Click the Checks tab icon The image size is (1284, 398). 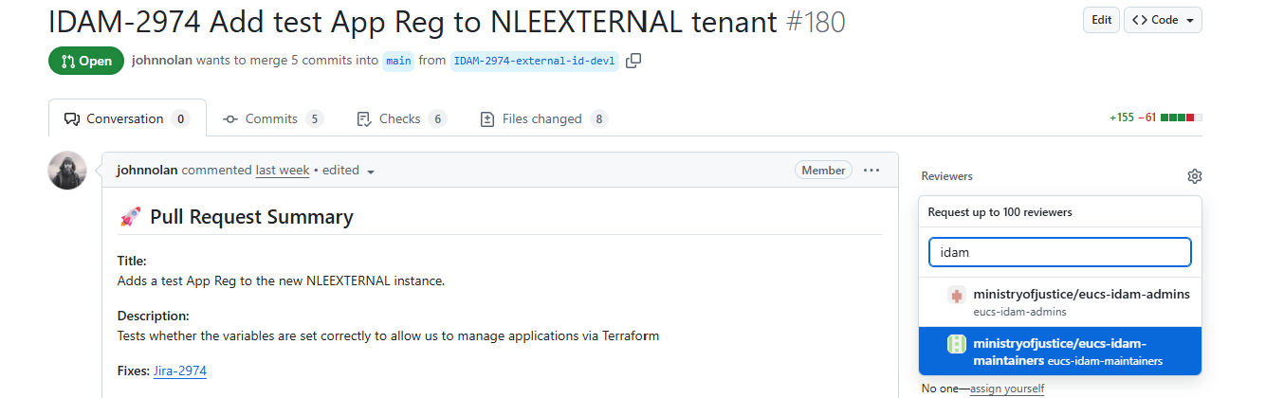click(363, 119)
